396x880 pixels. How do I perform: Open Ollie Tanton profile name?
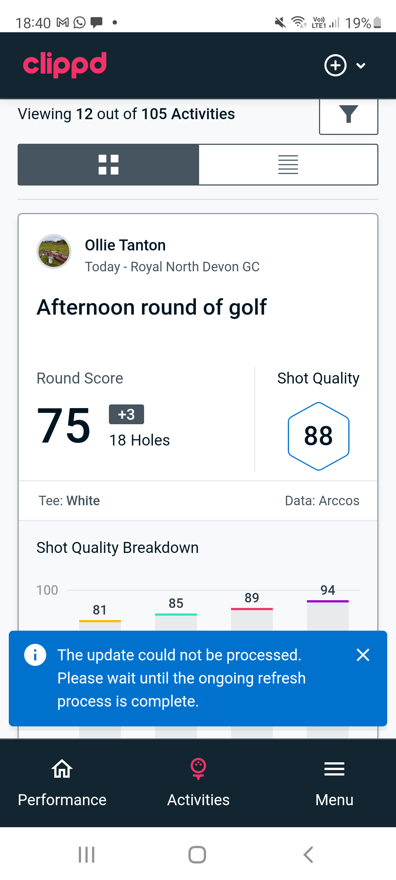point(125,245)
